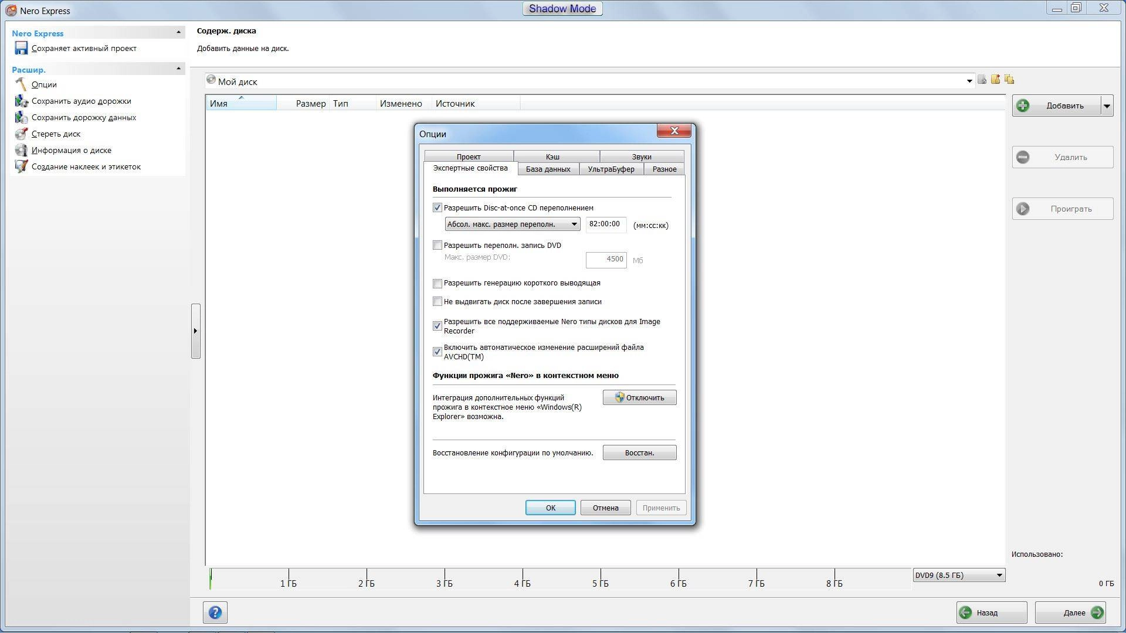Sort file list by Размер column
1126x633 pixels.
click(303, 103)
